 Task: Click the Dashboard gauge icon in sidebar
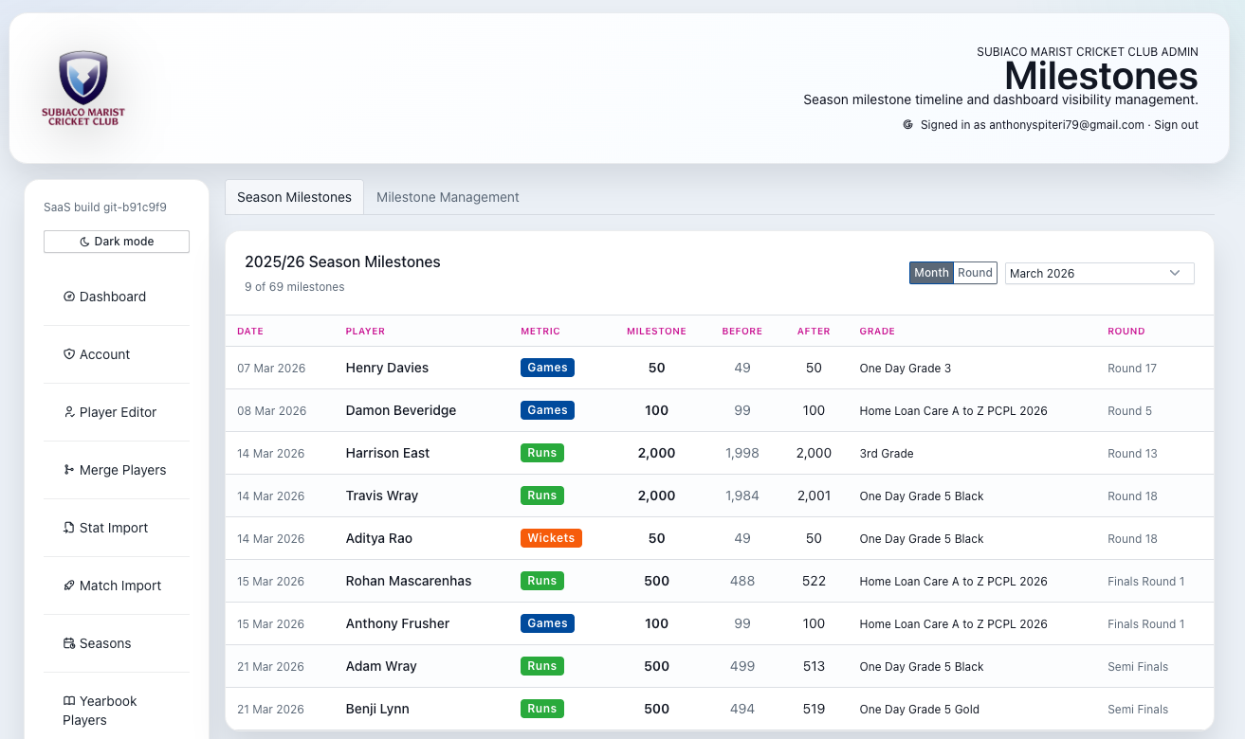68,297
